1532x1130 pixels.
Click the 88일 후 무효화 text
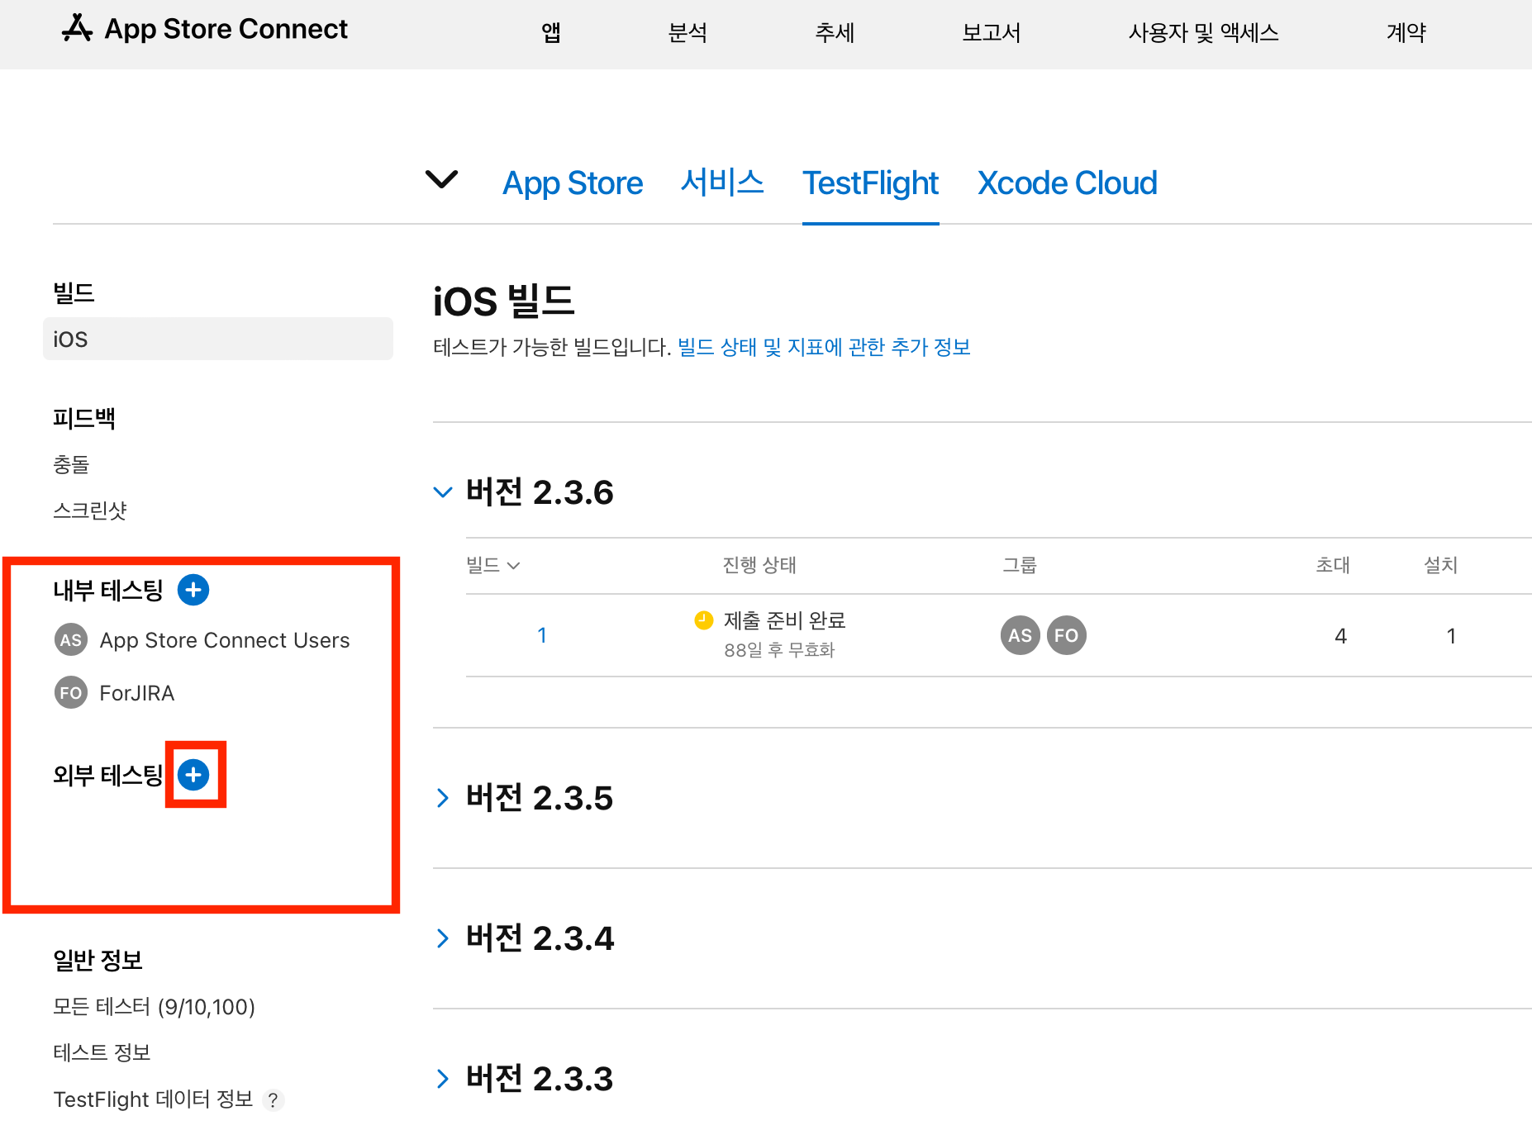(x=779, y=650)
